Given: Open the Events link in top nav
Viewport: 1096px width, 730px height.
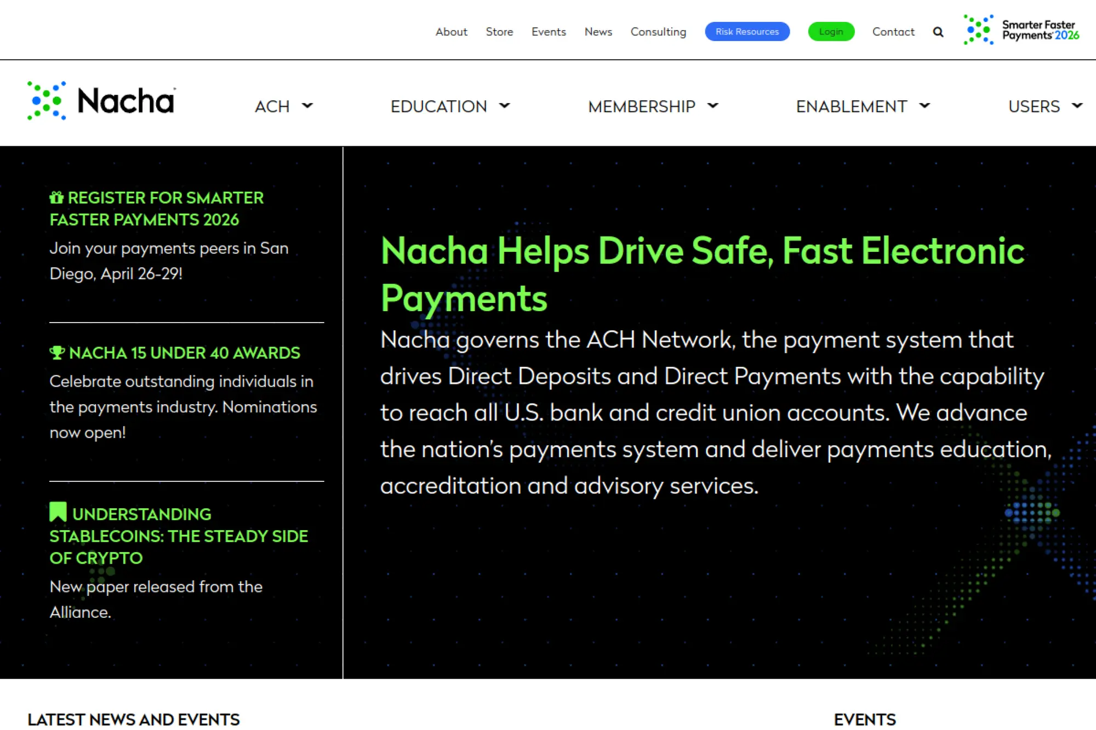Looking at the screenshot, I should pyautogui.click(x=549, y=32).
